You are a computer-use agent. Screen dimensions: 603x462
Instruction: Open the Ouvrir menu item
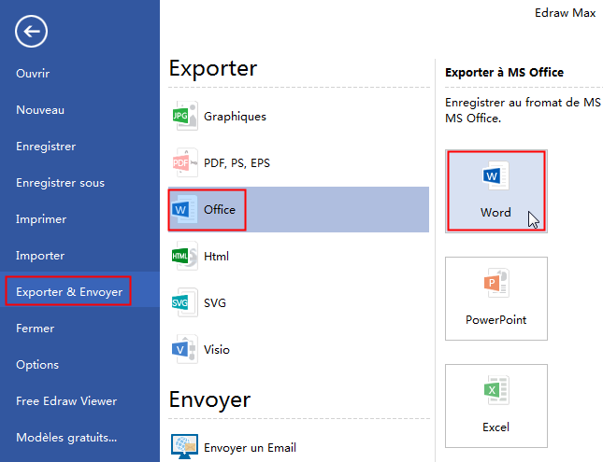point(33,73)
